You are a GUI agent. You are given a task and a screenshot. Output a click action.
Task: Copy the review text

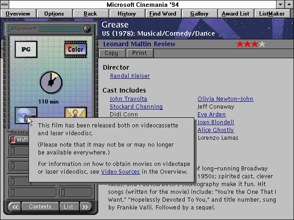[x=112, y=53]
